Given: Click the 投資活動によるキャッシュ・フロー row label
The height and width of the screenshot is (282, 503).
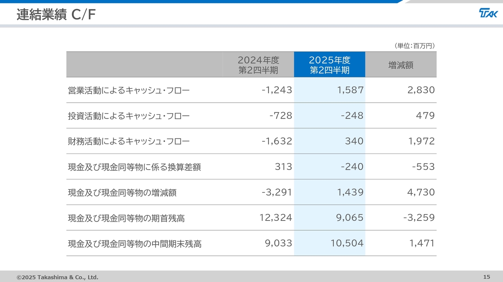Looking at the screenshot, I should click(x=129, y=116).
